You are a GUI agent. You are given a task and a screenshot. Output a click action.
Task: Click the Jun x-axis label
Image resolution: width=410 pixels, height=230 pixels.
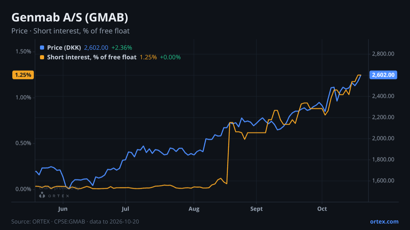63,209
